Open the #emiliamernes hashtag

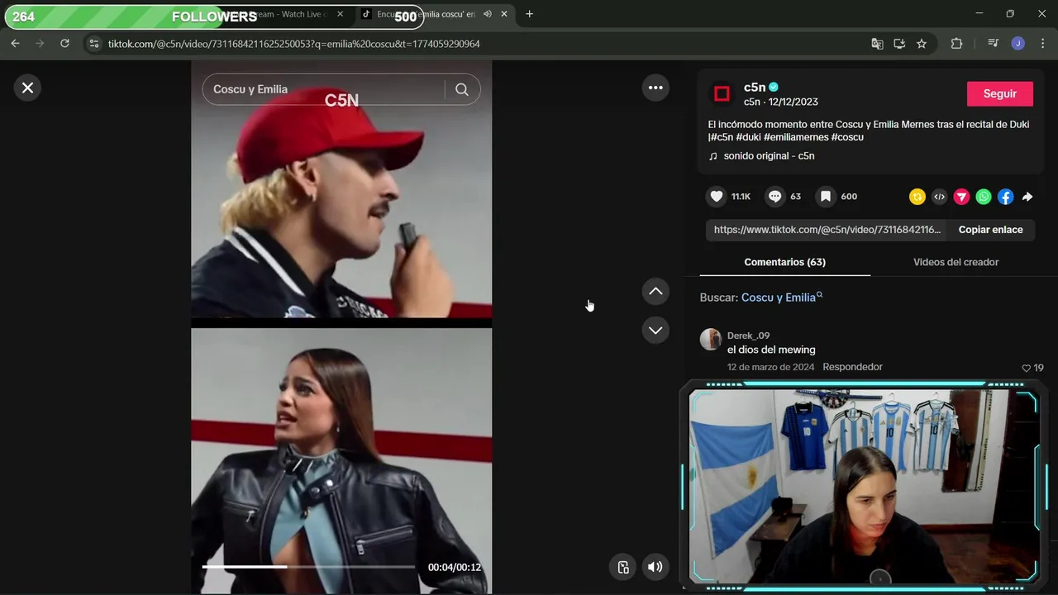coord(796,137)
